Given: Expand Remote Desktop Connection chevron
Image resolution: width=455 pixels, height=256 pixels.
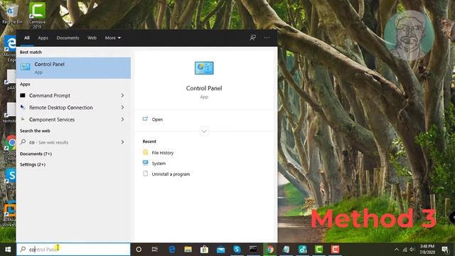Looking at the screenshot, I should coord(122,107).
